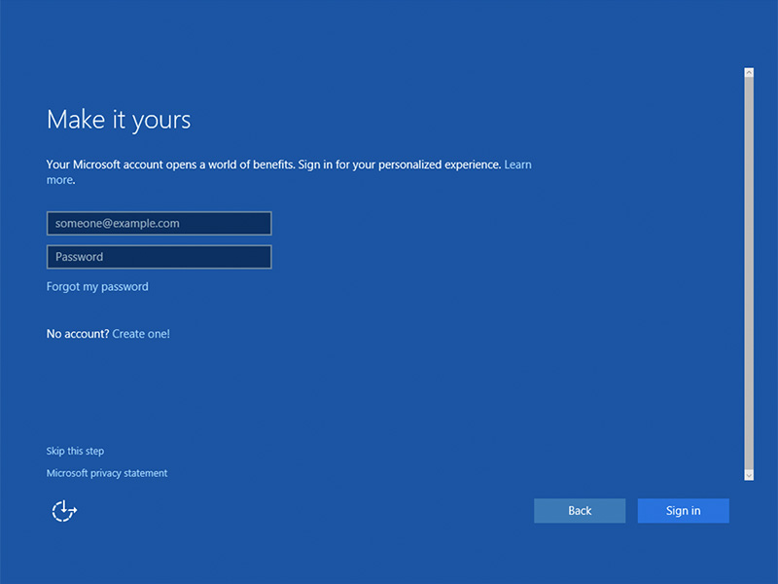Click the scrollbar up arrow
778x584 pixels.
tap(748, 73)
